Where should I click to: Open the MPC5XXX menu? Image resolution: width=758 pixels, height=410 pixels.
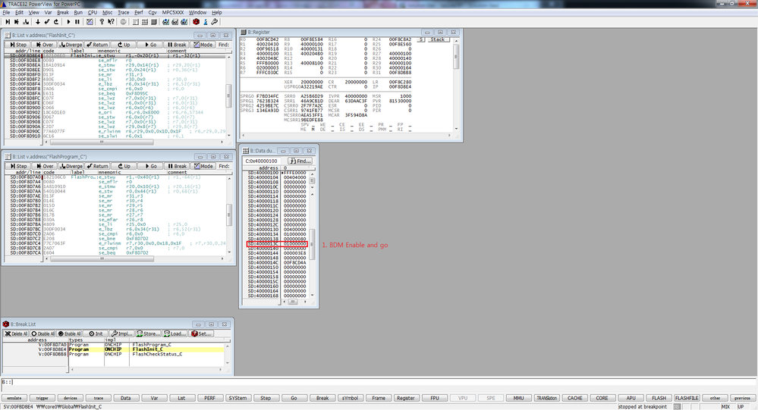pyautogui.click(x=172, y=13)
